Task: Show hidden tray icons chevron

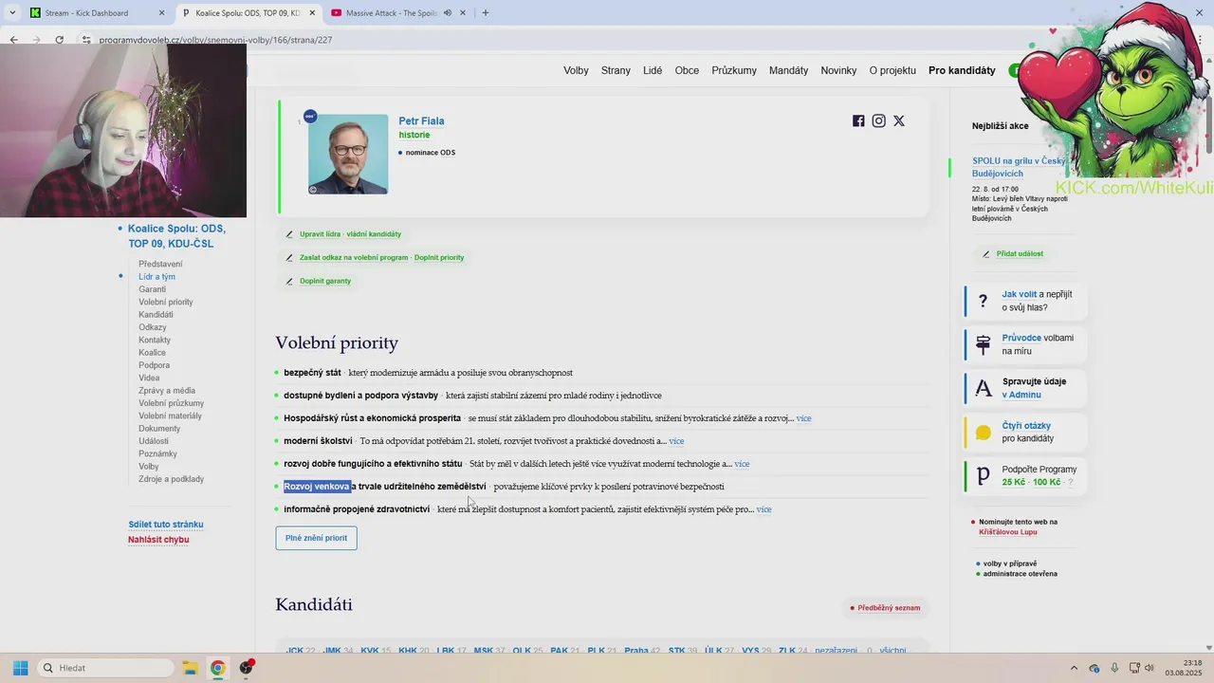Action: (x=1074, y=668)
